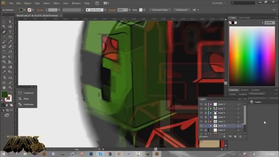Click the Change Screen Mode icon
The image size is (279, 157).
[7, 116]
